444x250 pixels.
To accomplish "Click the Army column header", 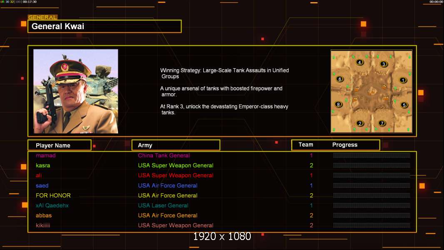I will pyautogui.click(x=176, y=145).
